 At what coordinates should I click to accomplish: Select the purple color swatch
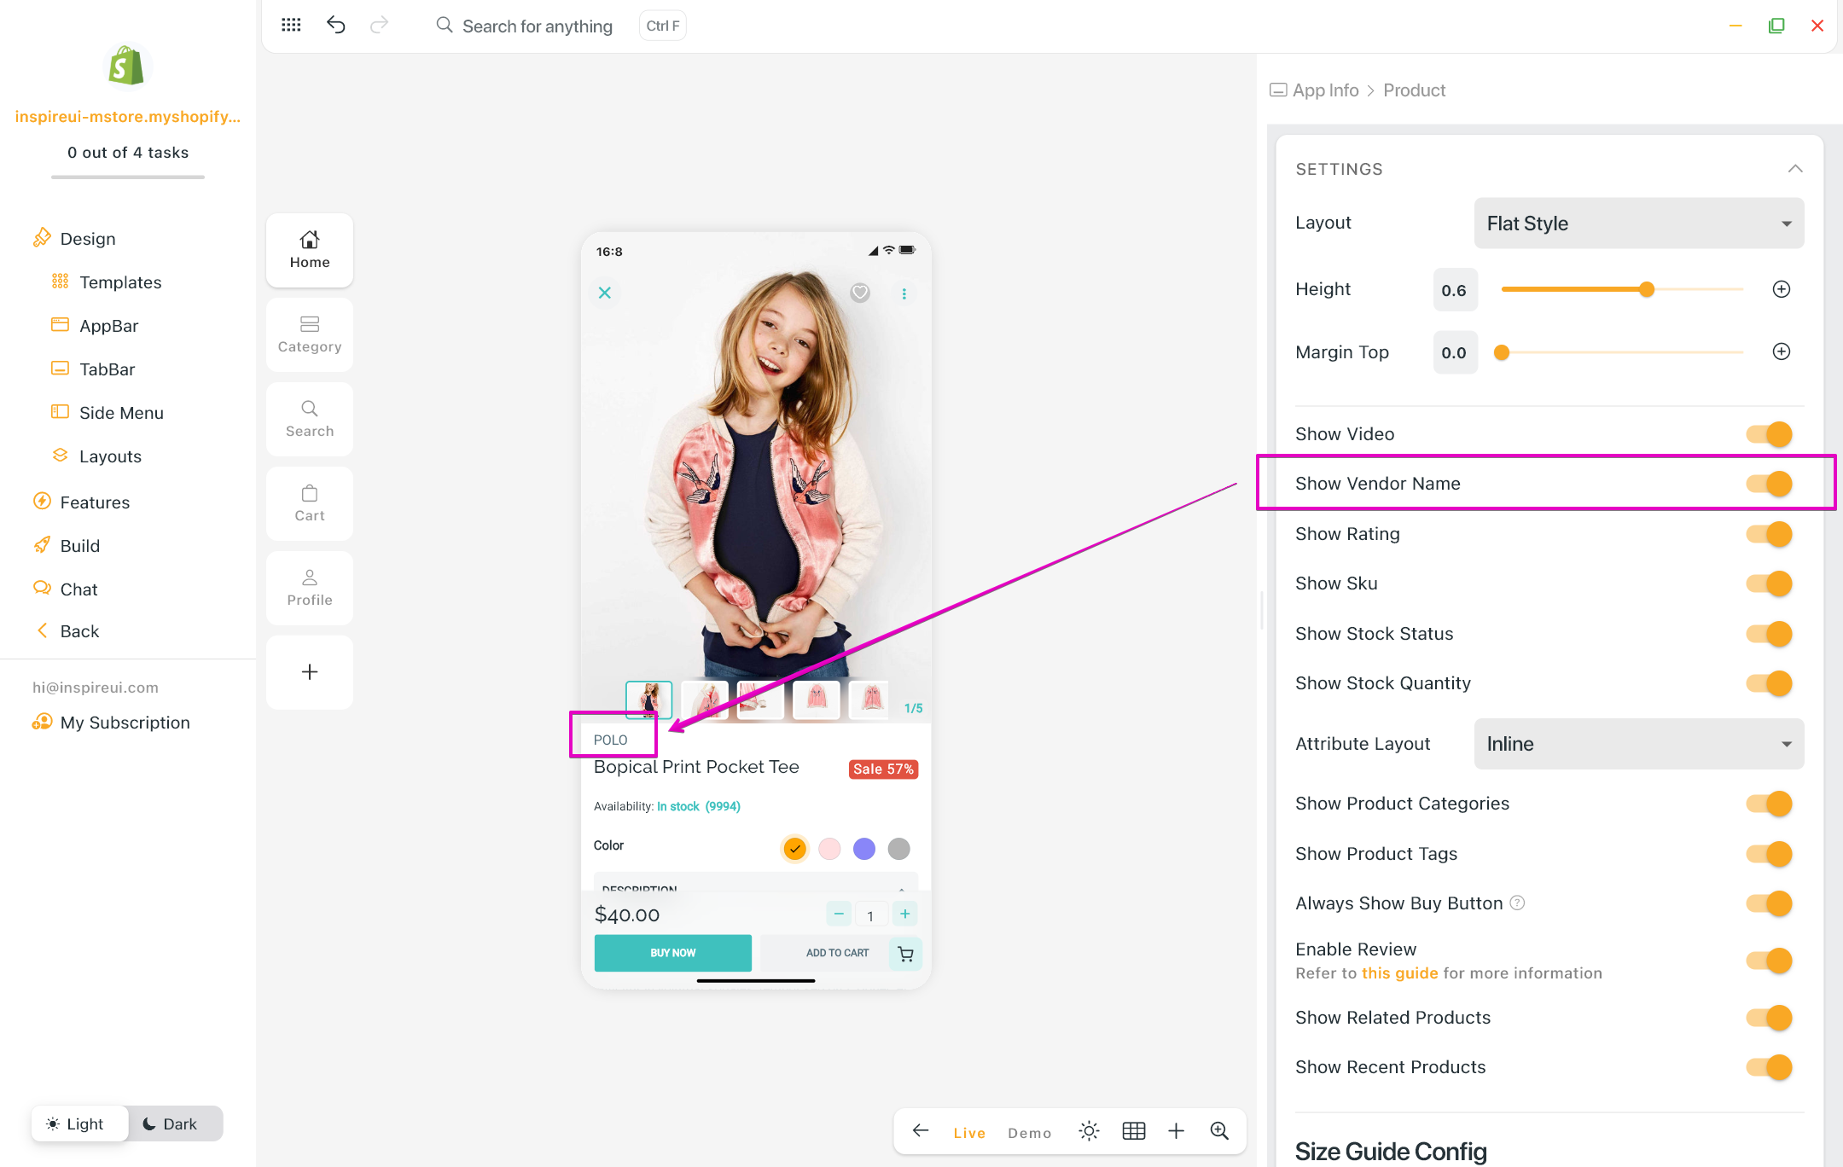click(863, 849)
